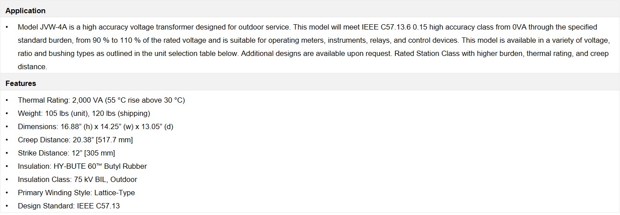
Task: Click the Primary Winding Style Lattice-Type line
Action: (76, 193)
